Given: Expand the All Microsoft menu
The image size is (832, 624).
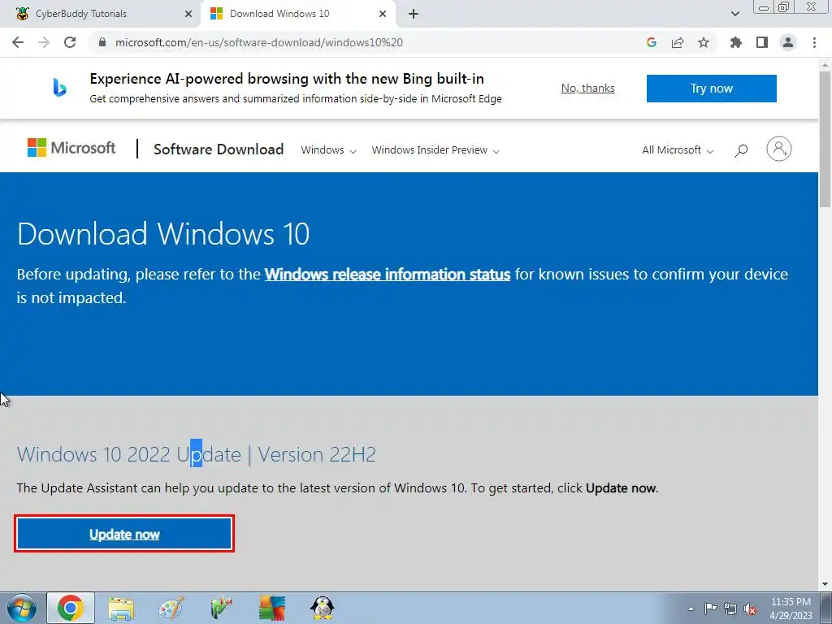Looking at the screenshot, I should [678, 150].
